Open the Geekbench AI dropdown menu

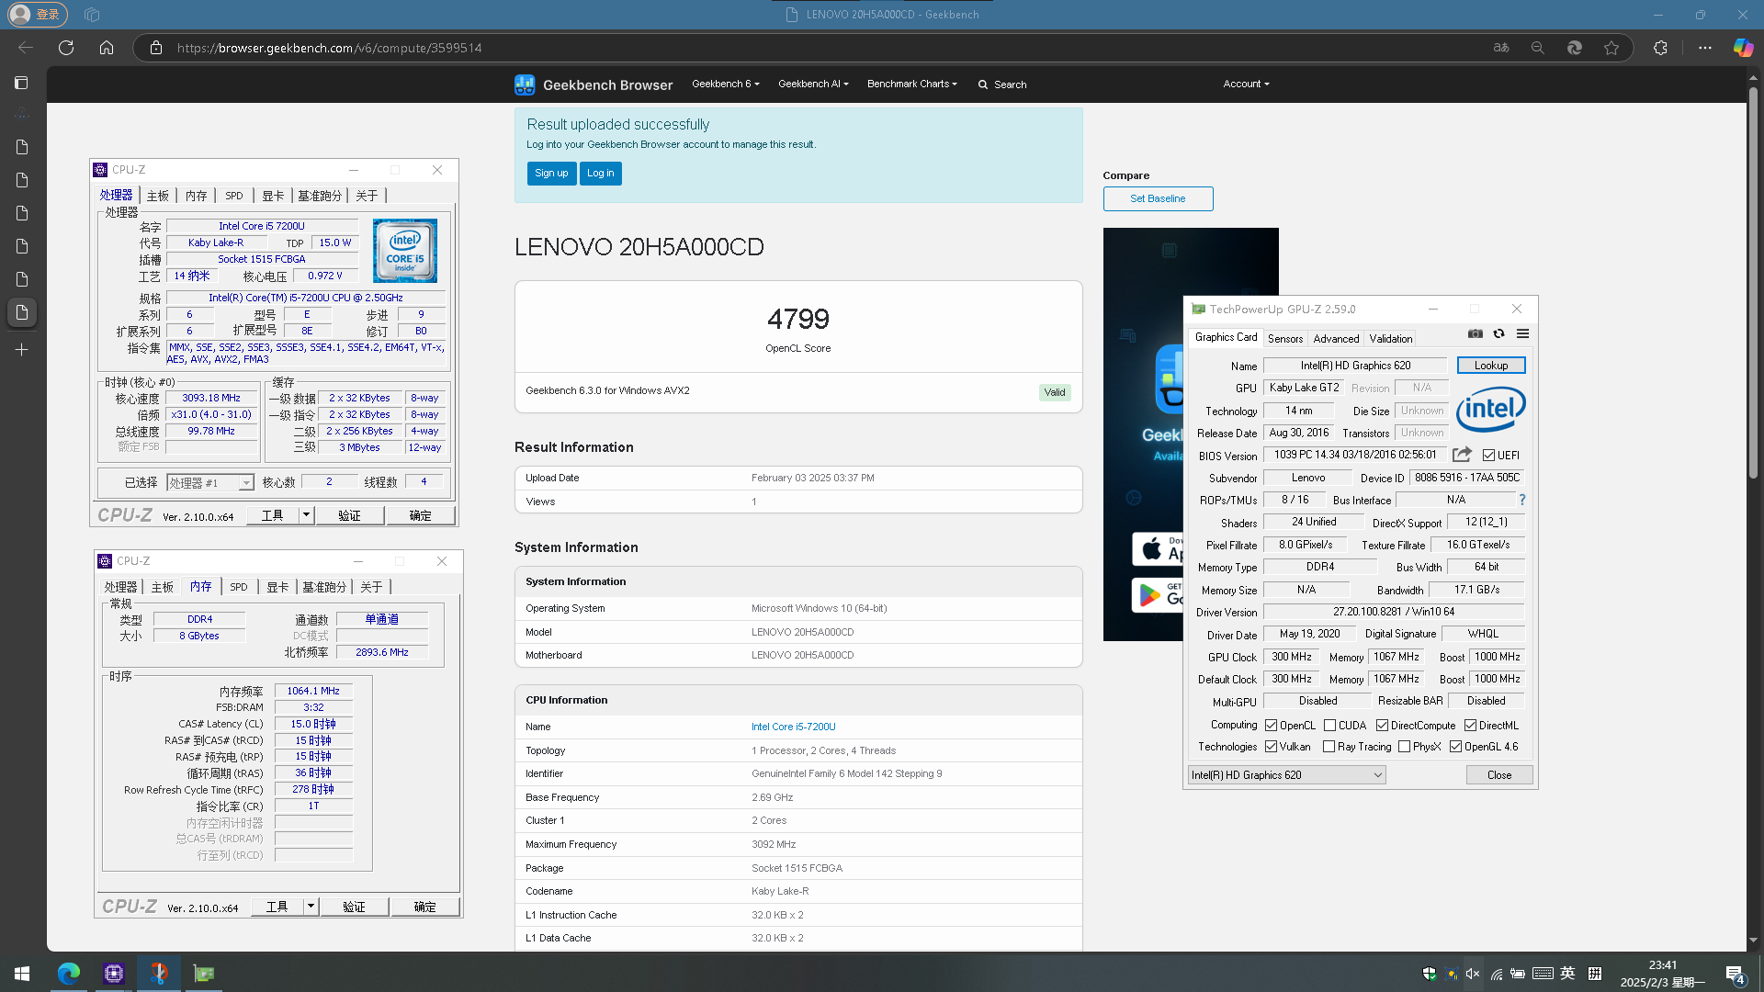pyautogui.click(x=813, y=84)
